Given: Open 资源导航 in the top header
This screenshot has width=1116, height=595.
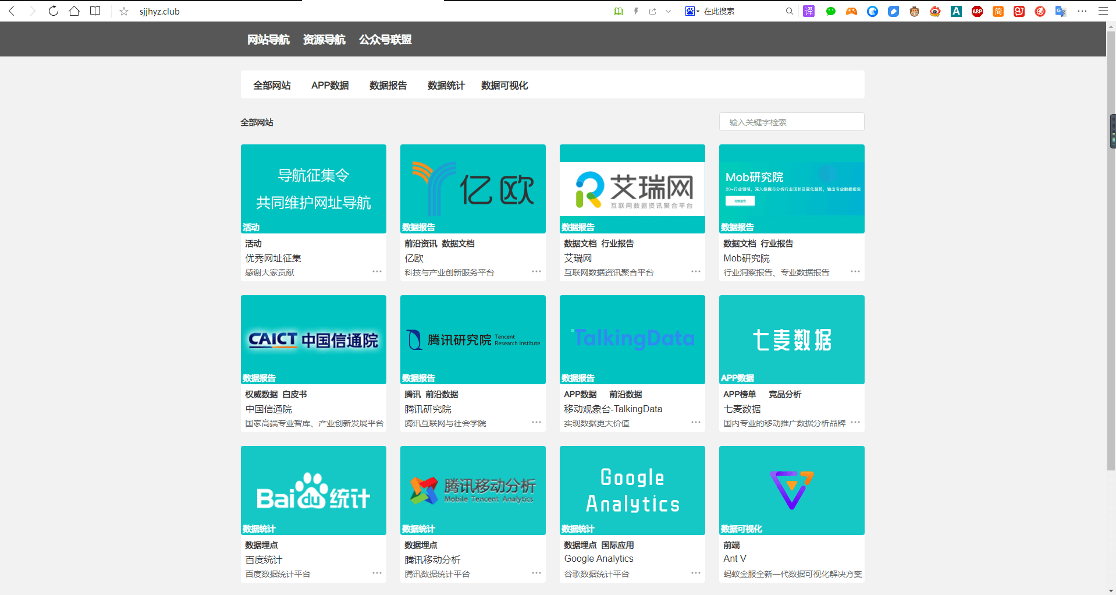Looking at the screenshot, I should point(324,40).
